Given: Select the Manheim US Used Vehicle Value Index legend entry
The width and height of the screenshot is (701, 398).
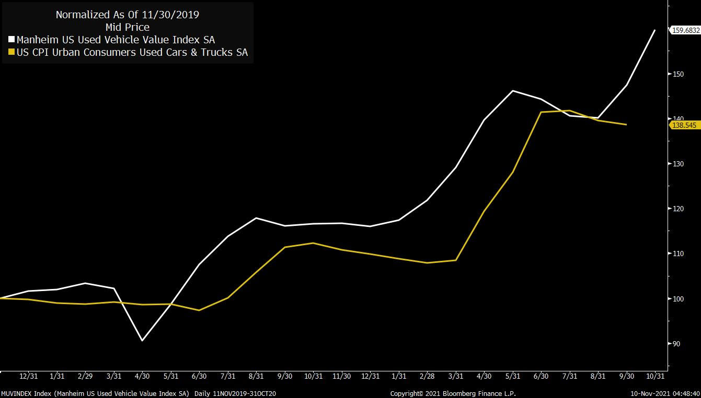Looking at the screenshot, I should pyautogui.click(x=116, y=40).
